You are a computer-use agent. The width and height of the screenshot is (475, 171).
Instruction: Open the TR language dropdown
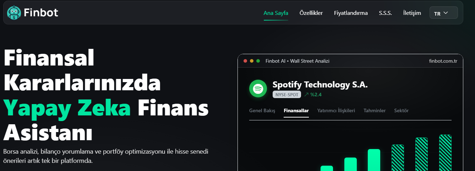click(443, 13)
